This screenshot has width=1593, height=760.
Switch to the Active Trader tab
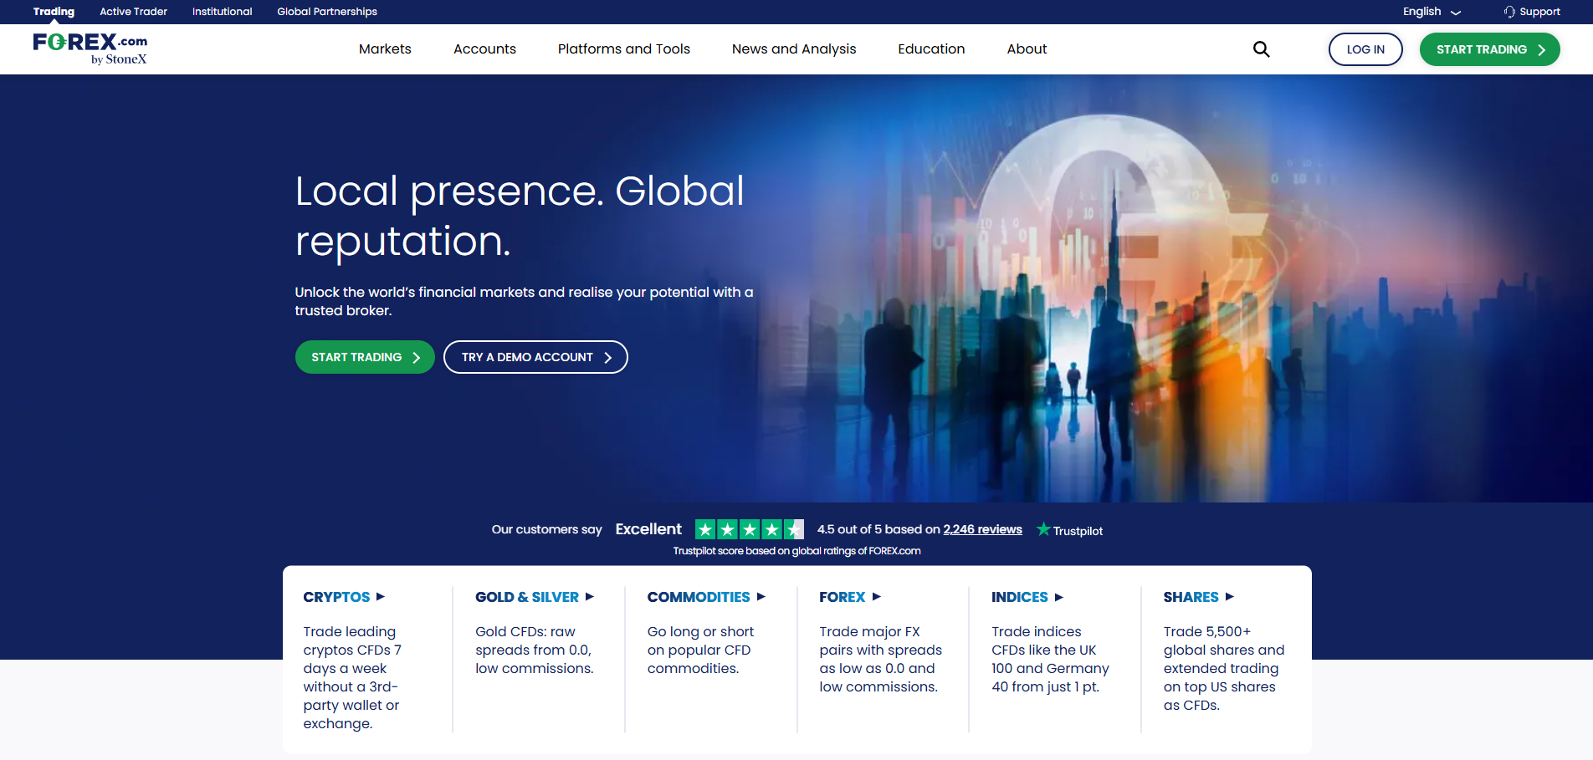tap(133, 12)
